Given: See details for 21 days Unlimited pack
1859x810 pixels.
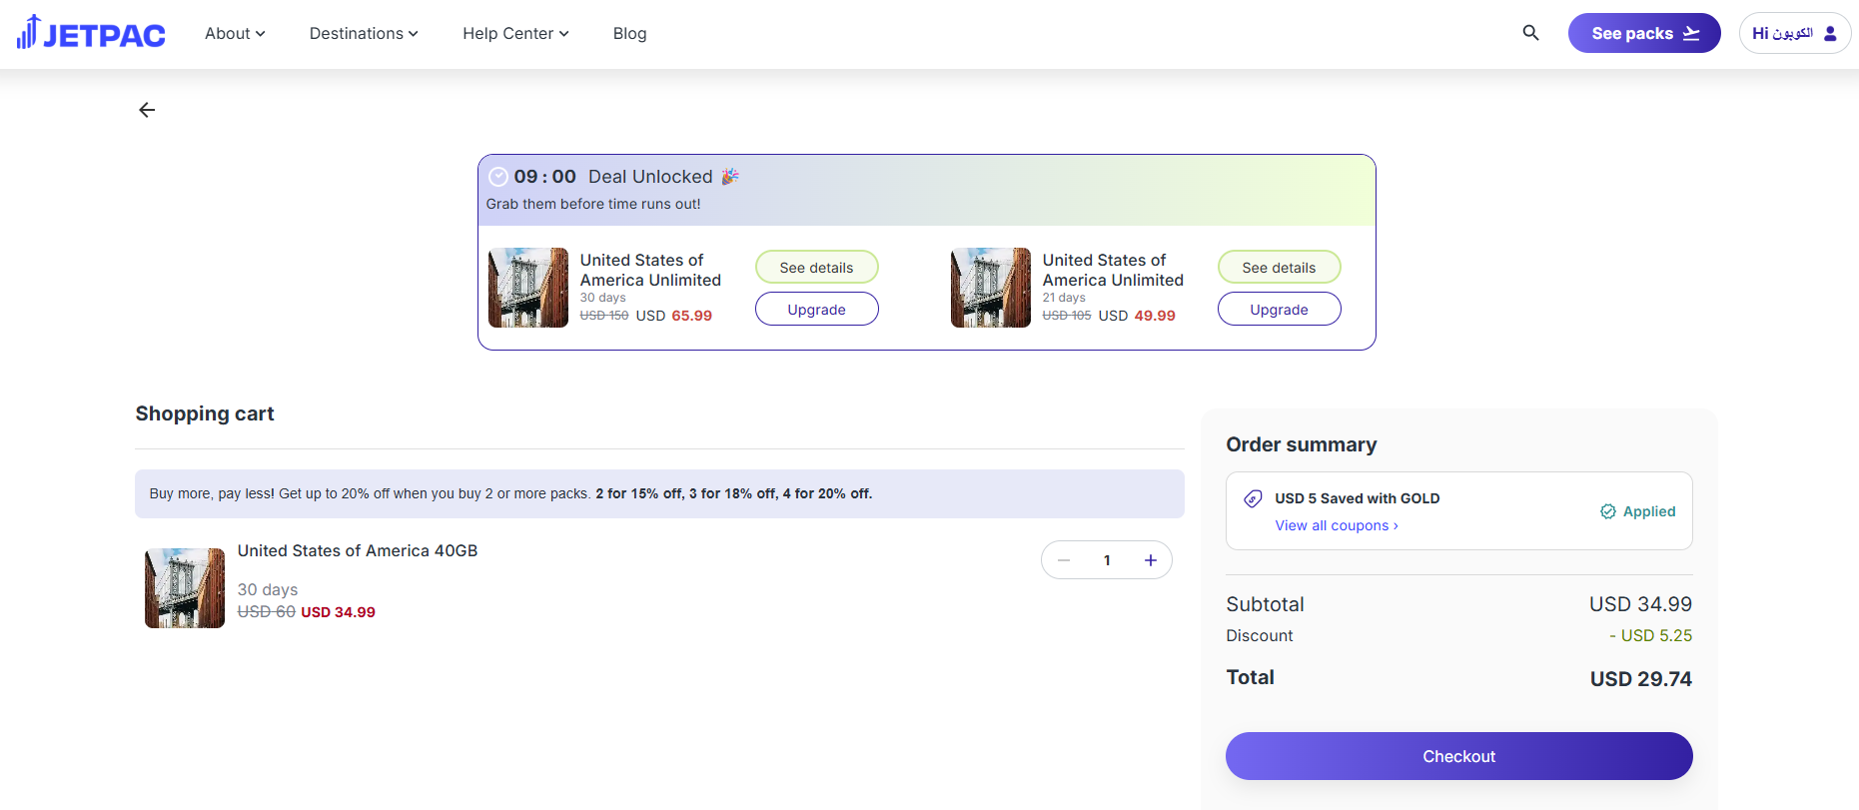Looking at the screenshot, I should (x=1280, y=267).
